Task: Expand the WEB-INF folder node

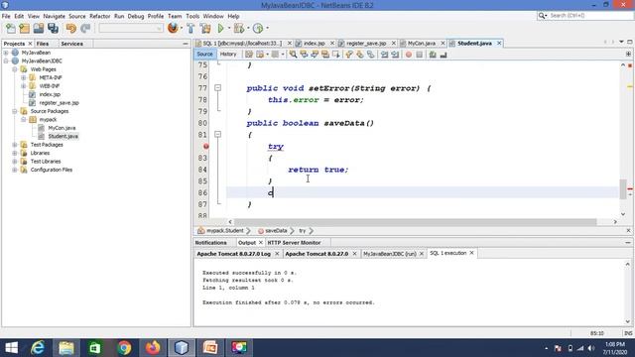Action: pos(24,86)
